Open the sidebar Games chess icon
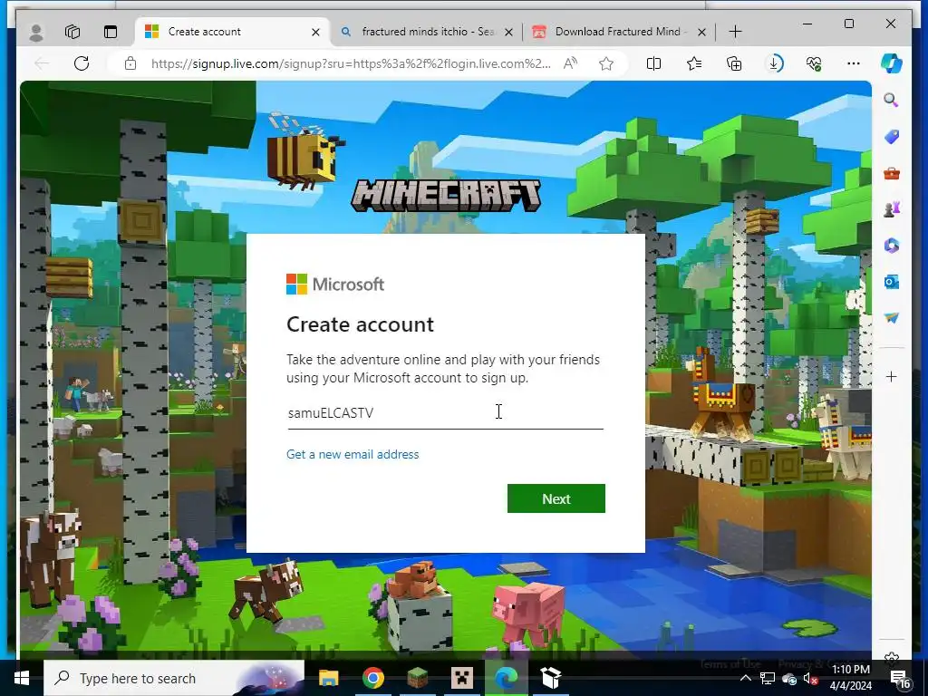The width and height of the screenshot is (928, 696). [x=892, y=209]
